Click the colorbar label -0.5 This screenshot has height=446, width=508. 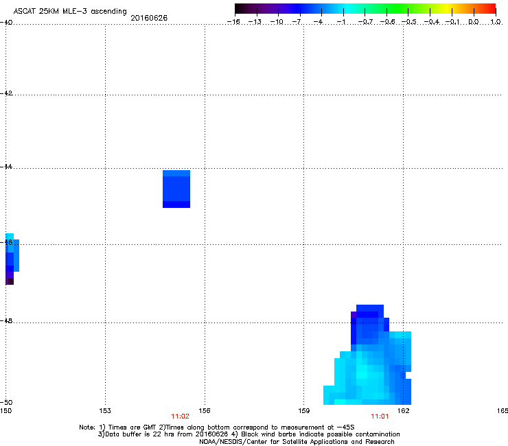coord(409,22)
